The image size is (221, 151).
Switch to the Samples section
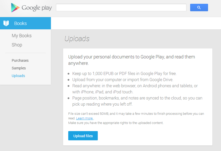pyautogui.click(x=19, y=68)
